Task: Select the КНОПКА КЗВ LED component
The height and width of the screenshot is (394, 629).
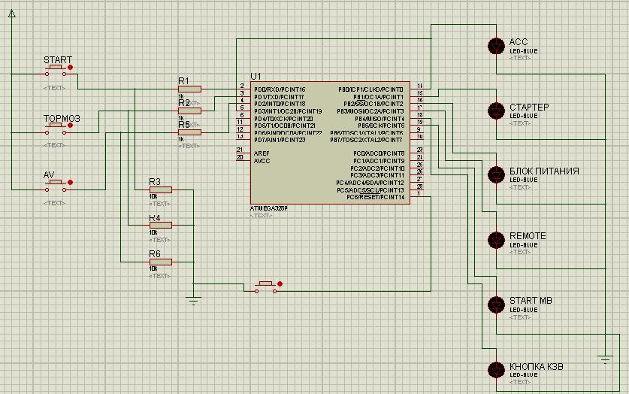Action: [495, 370]
